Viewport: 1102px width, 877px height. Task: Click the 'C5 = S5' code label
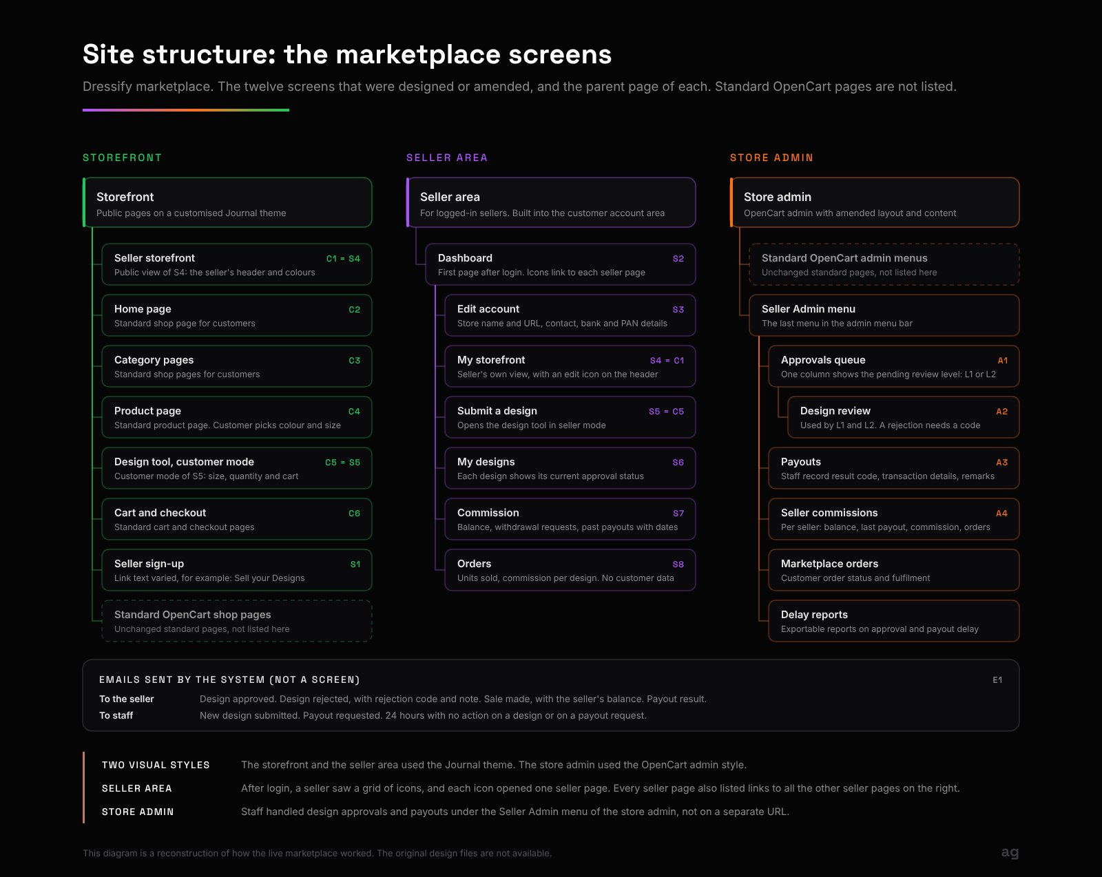click(342, 463)
